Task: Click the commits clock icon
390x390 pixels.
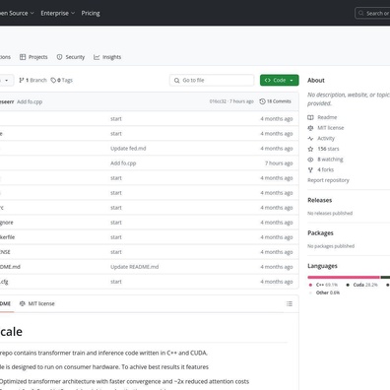Action: tap(262, 101)
